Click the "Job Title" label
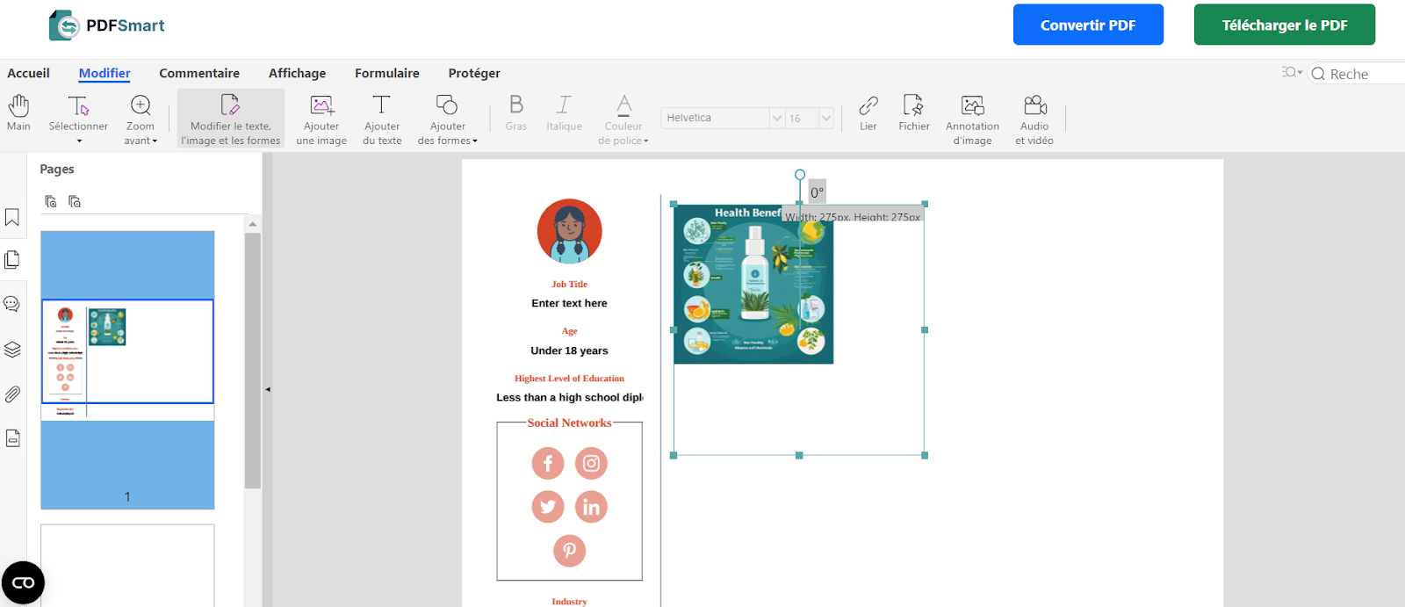 [569, 284]
